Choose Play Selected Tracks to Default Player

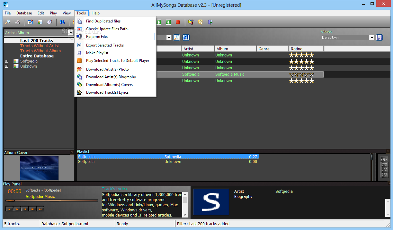click(x=116, y=61)
